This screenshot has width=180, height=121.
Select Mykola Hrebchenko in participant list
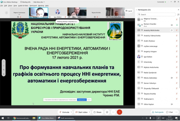(157, 67)
